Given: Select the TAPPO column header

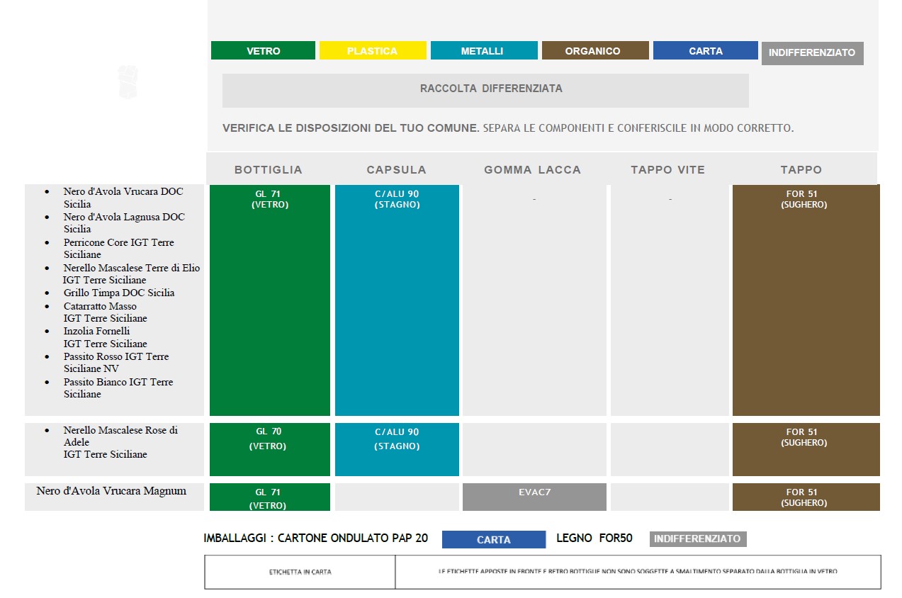Looking at the screenshot, I should pyautogui.click(x=801, y=170).
